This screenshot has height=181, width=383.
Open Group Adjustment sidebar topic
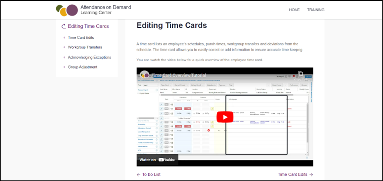pos(83,67)
